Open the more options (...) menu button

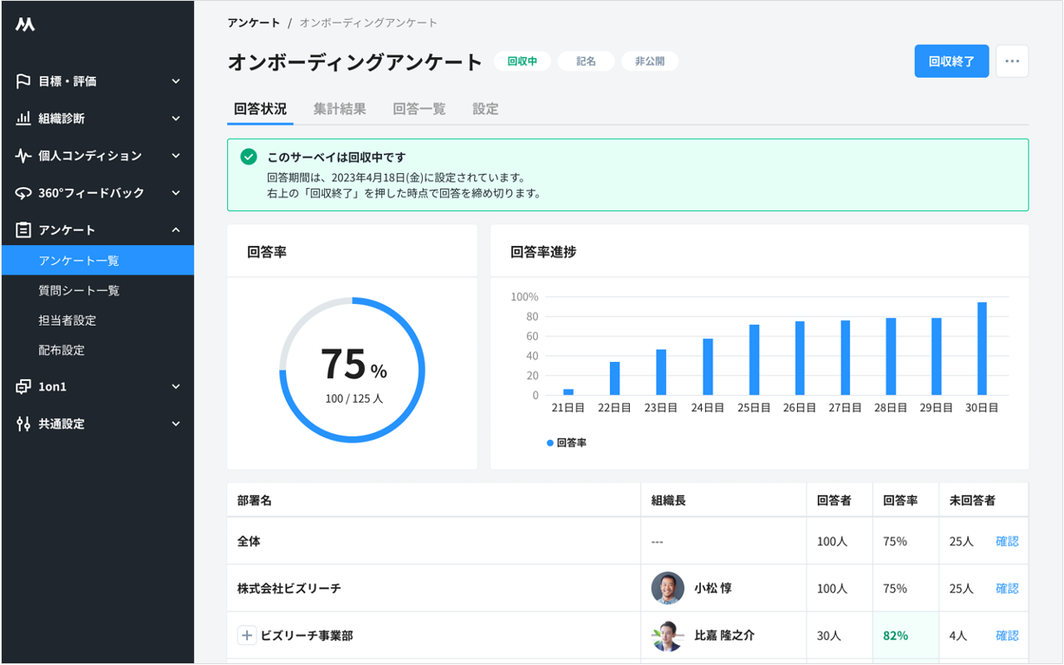1012,61
